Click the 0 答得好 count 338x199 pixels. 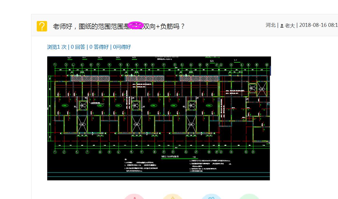tap(99, 47)
